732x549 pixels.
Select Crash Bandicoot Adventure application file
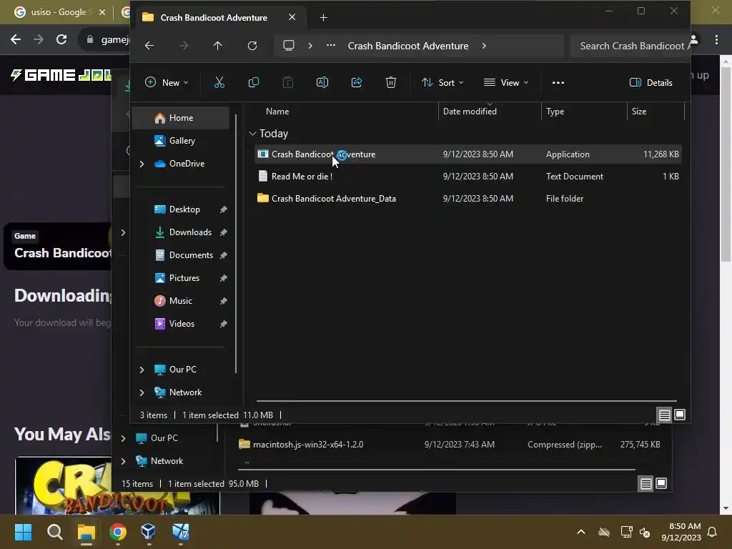(x=468, y=154)
